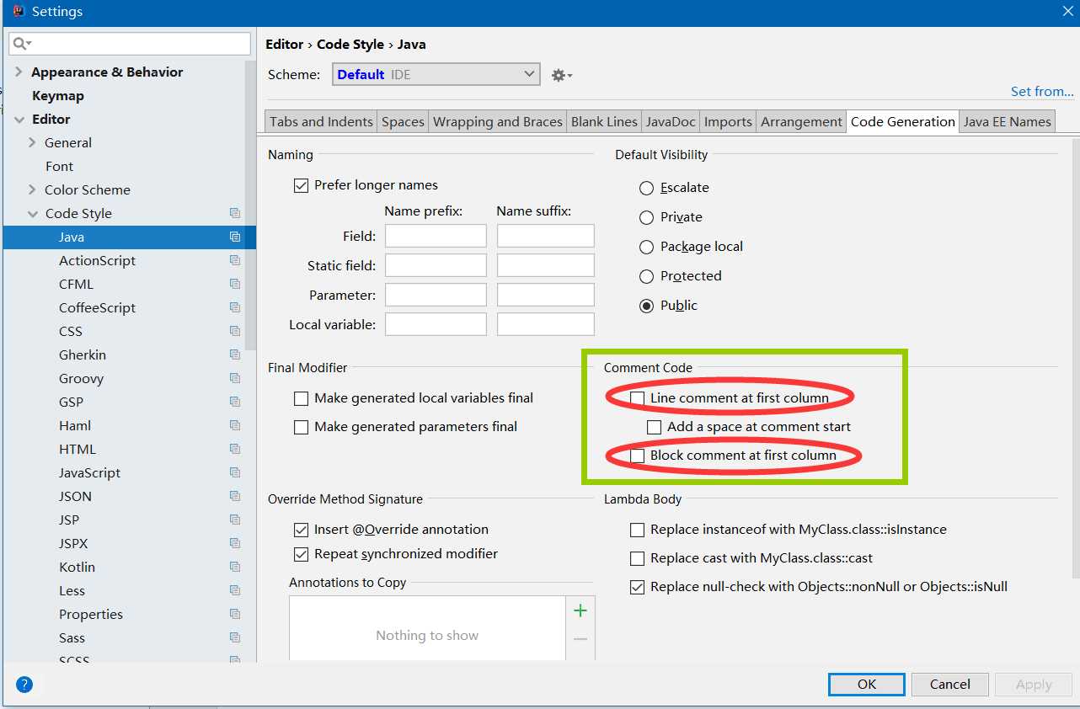Screen dimensions: 1080x709
Task: Click the copy icon beside Gherkin
Action: (x=235, y=354)
